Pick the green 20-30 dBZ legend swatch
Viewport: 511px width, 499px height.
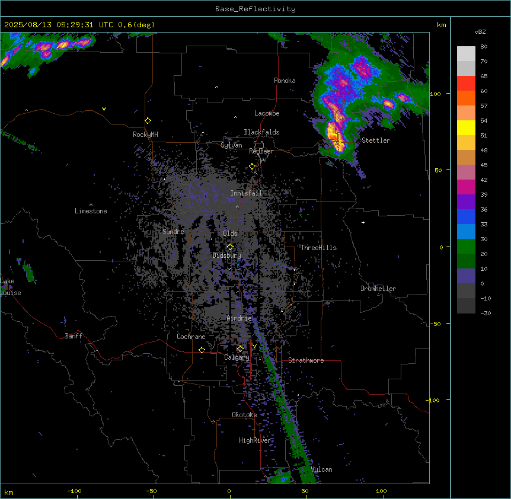pos(466,247)
